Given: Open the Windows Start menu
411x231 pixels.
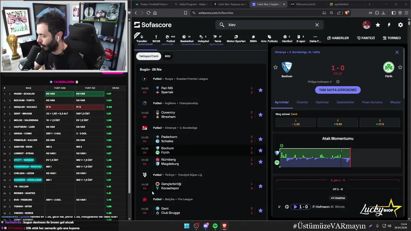Looking at the screenshot, I should (x=187, y=226).
